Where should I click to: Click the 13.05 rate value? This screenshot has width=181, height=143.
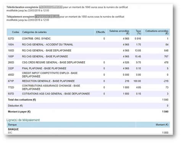pyautogui.click(x=138, y=51)
